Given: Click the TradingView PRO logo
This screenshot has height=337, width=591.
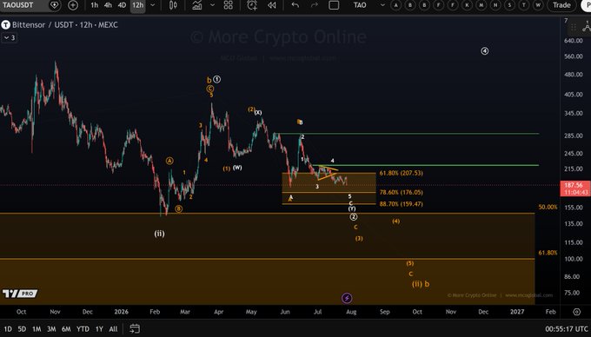Looking at the screenshot, I should 20,294.
